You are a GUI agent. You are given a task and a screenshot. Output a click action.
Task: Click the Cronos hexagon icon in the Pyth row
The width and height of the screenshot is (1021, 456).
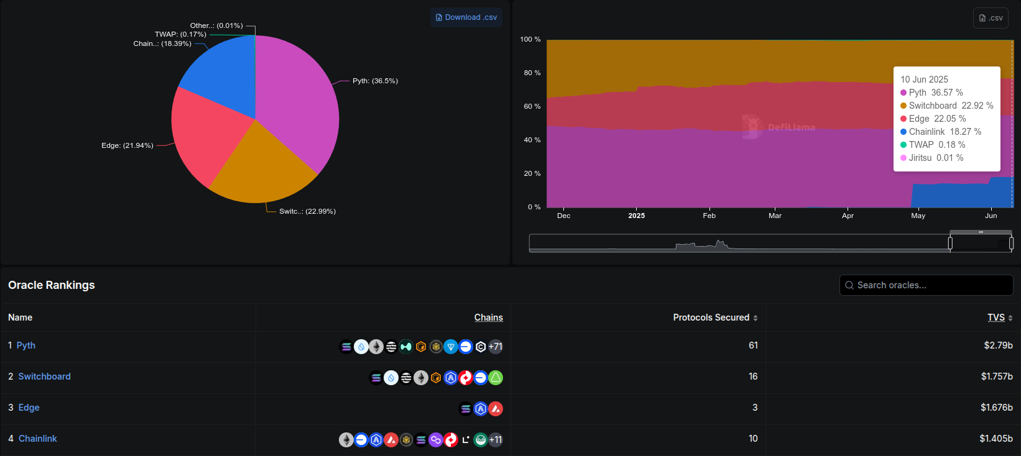coord(481,347)
